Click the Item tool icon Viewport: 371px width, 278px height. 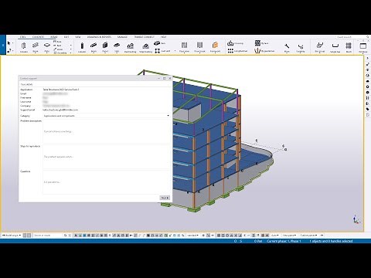coord(157,43)
